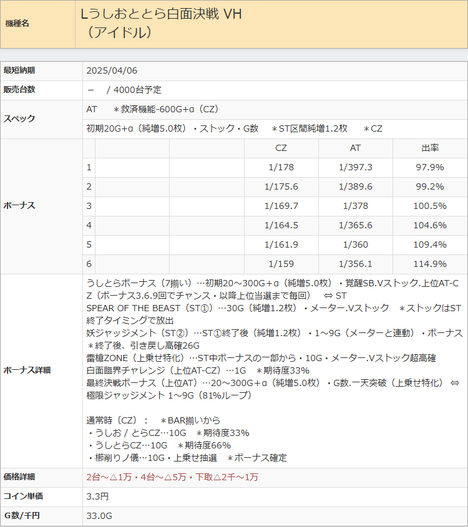
Task: Click AT value 1/389.6
Action: click(x=356, y=186)
